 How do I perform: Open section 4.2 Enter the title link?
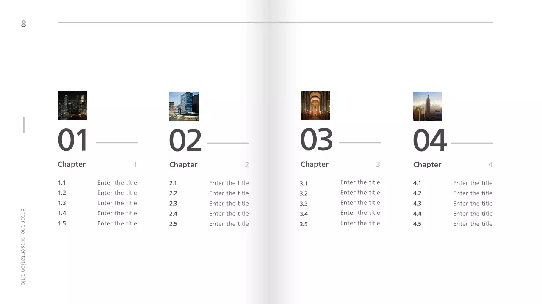click(473, 193)
